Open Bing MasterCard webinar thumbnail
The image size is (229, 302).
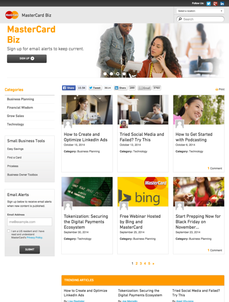(x=143, y=192)
